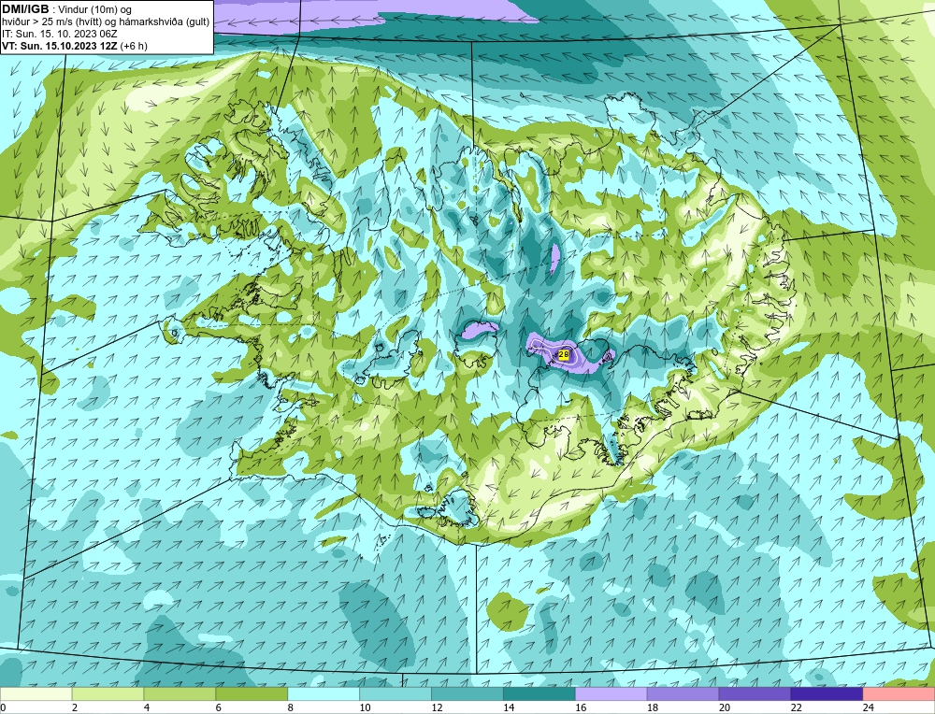The width and height of the screenshot is (935, 714).
Task: Click the 12–14 m/s teal legend swatch
Action: pyautogui.click(x=467, y=693)
